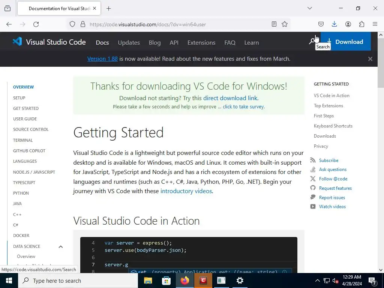Open the Search icon in VS Code header
Image resolution: width=384 pixels, height=288 pixels.
click(312, 42)
